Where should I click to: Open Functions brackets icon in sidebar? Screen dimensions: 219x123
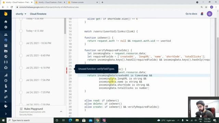tap(6, 62)
